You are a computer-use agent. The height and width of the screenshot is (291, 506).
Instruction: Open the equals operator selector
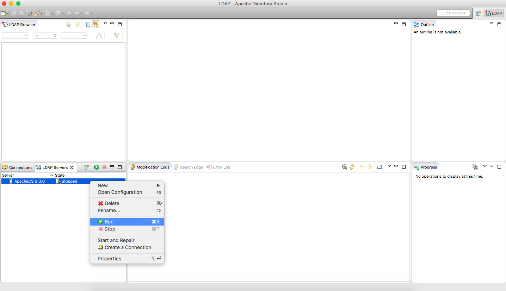(45, 36)
